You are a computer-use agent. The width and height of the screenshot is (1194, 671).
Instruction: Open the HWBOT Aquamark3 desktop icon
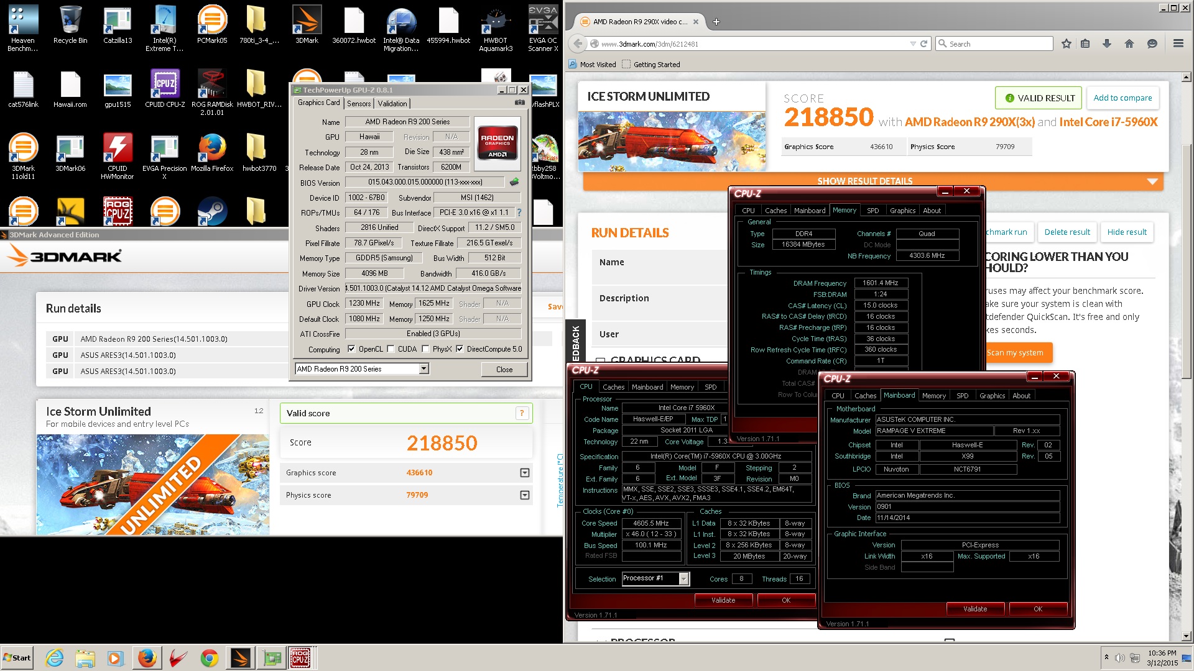496,28
